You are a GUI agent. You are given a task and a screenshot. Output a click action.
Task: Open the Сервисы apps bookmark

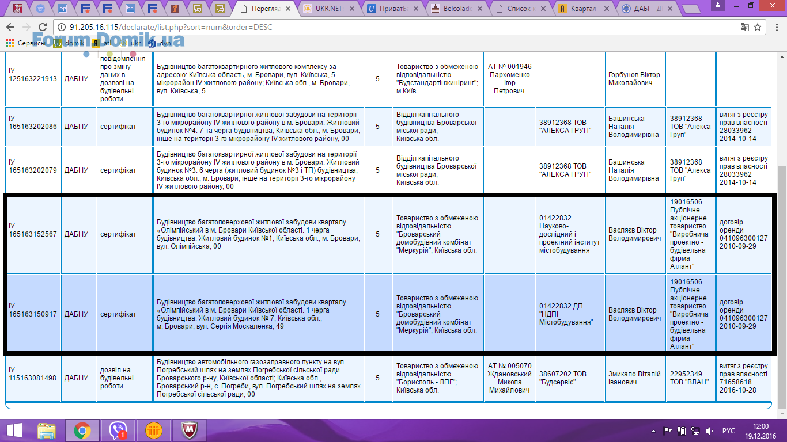point(26,43)
